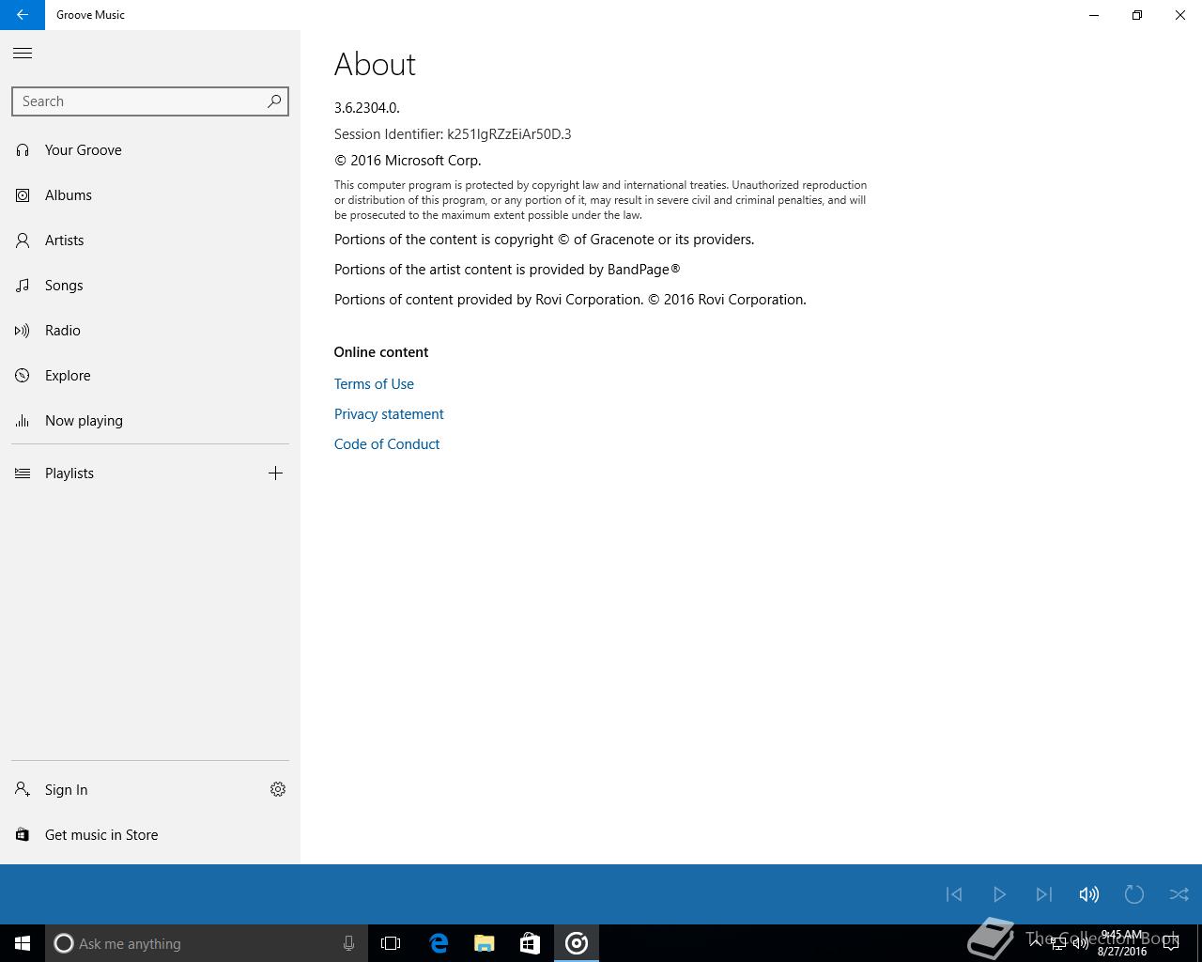Skip to next track
The height and width of the screenshot is (962, 1202).
click(x=1044, y=894)
